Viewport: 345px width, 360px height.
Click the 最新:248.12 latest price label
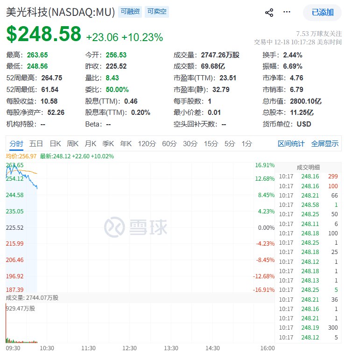[77, 156]
